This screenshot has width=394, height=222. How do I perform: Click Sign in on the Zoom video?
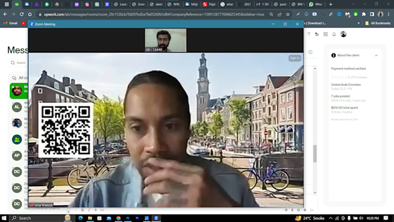[x=294, y=58]
